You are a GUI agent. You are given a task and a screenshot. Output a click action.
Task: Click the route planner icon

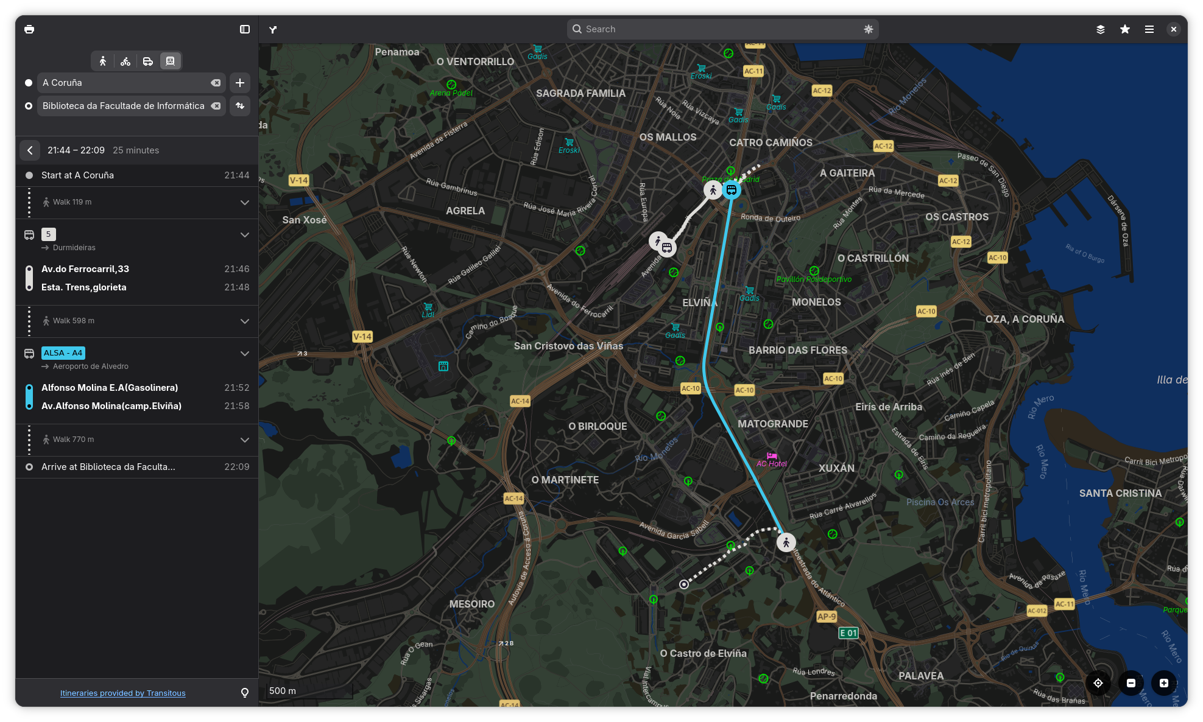click(x=273, y=29)
